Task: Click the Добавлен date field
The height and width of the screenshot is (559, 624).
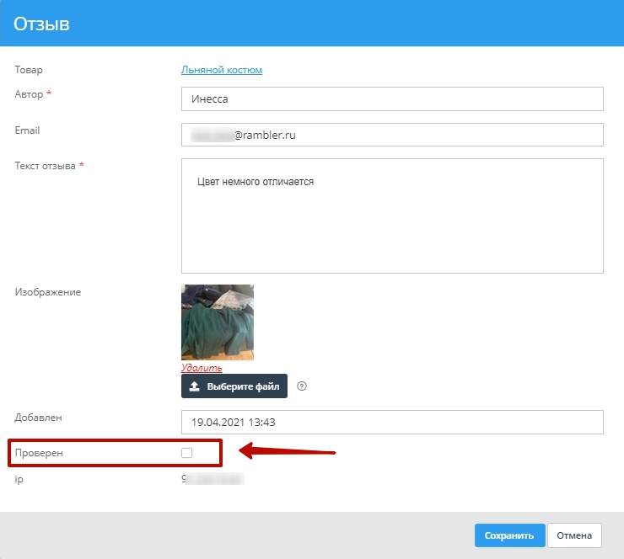Action: [x=392, y=422]
